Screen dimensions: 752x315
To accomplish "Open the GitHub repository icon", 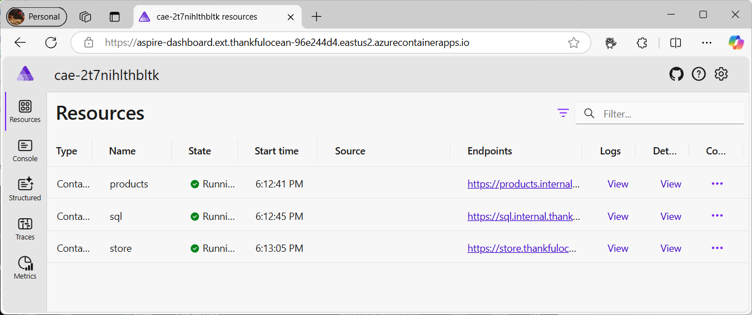I will (676, 74).
